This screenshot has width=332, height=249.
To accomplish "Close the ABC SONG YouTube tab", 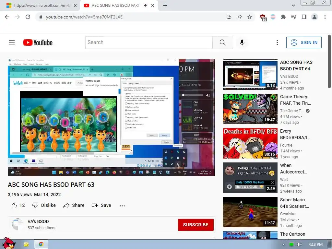I will coord(153,6).
